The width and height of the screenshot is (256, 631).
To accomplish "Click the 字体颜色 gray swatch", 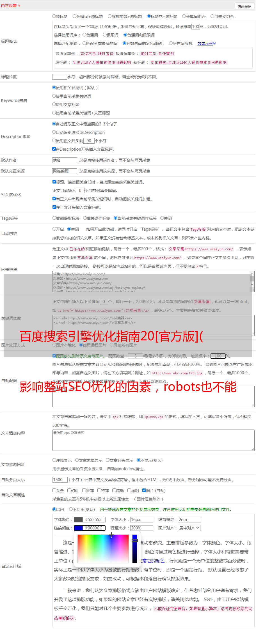I will click(x=78, y=520).
